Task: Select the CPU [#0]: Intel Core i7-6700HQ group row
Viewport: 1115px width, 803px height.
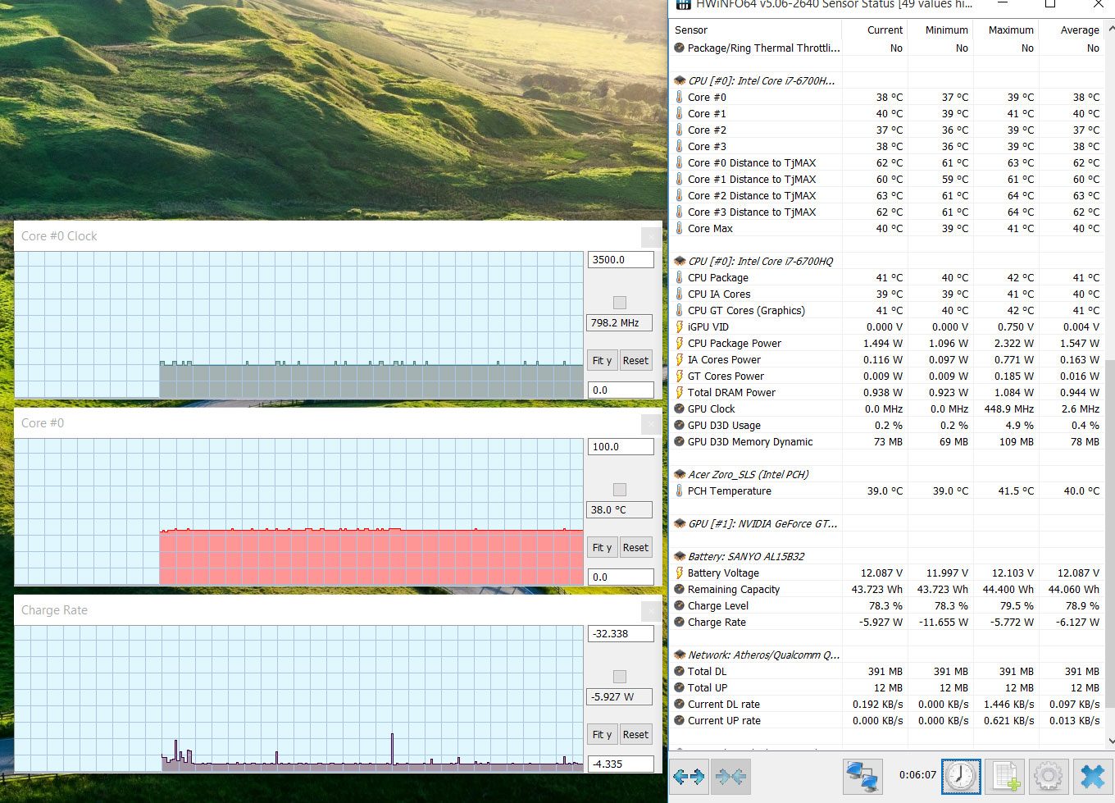Action: pos(887,261)
